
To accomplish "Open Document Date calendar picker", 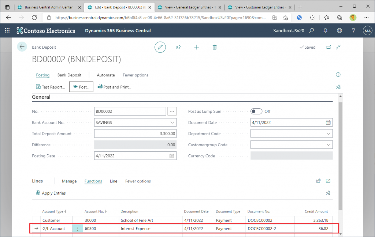I will pos(328,122).
